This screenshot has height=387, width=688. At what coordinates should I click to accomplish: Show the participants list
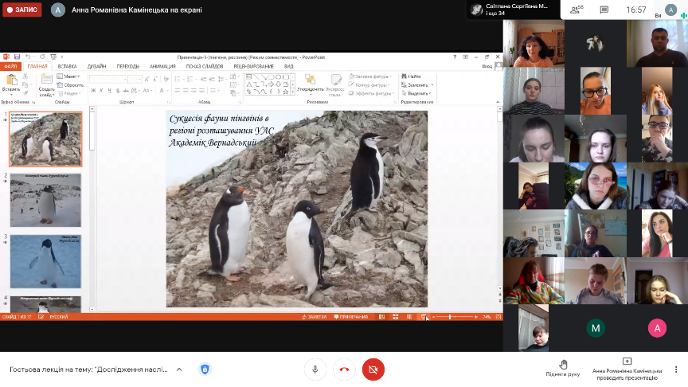pyautogui.click(x=576, y=10)
